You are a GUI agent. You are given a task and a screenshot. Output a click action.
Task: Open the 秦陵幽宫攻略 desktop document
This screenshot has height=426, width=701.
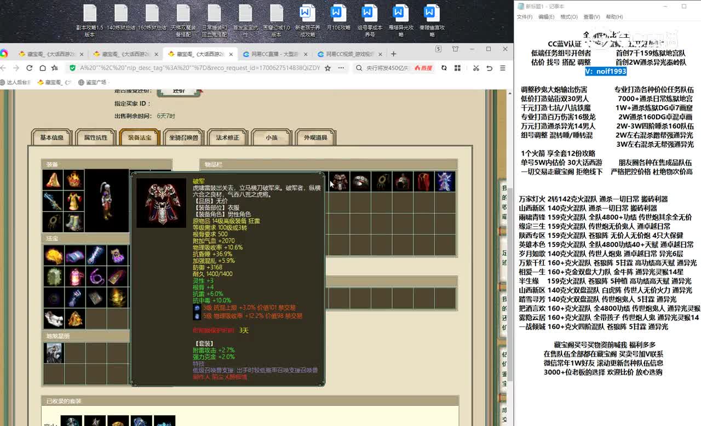[432, 21]
